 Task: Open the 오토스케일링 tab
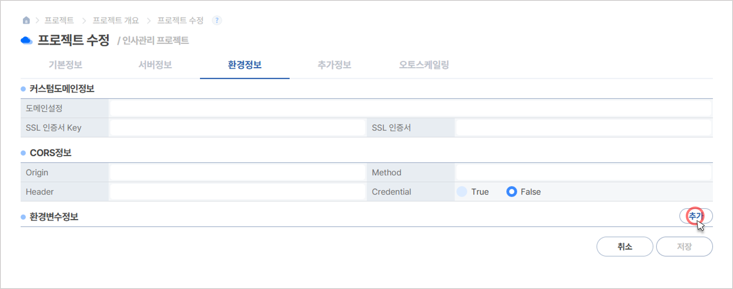point(424,65)
